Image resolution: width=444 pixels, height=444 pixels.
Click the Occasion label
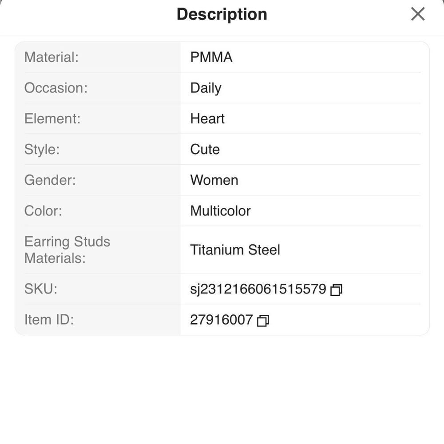tap(56, 88)
